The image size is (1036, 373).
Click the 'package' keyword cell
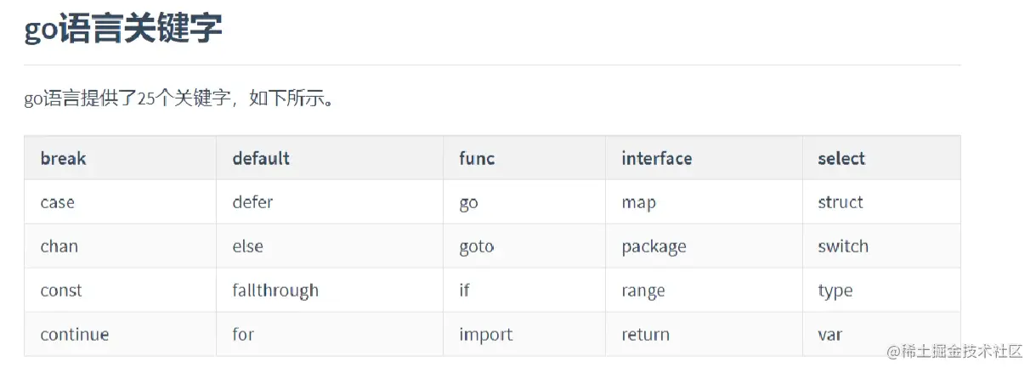(654, 247)
